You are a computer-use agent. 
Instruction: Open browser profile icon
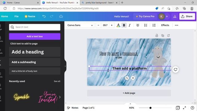point(192,8)
